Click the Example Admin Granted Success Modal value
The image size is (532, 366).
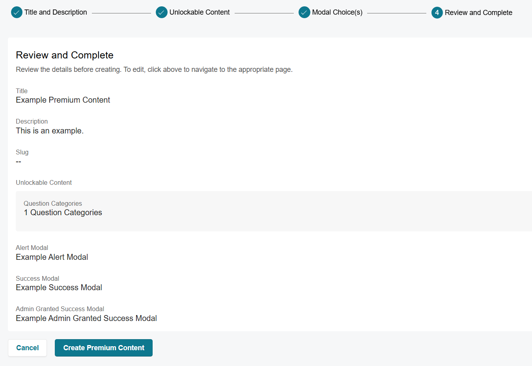pos(86,319)
